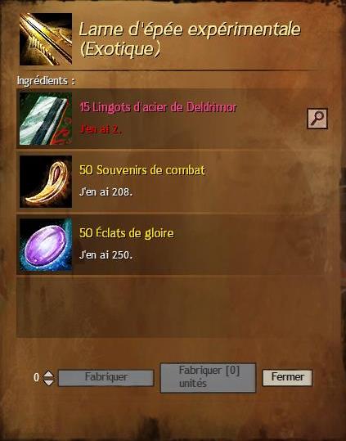Screen dimensions: 346x441
Task: Click the quantity value 0 field
Action: [x=36, y=377]
